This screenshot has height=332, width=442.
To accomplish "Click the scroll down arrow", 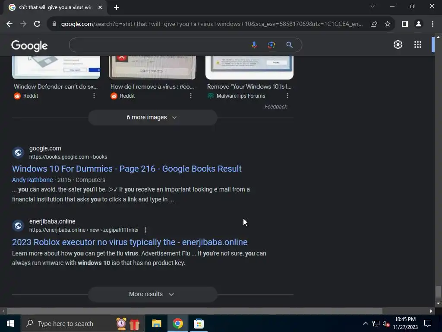I will point(438,303).
